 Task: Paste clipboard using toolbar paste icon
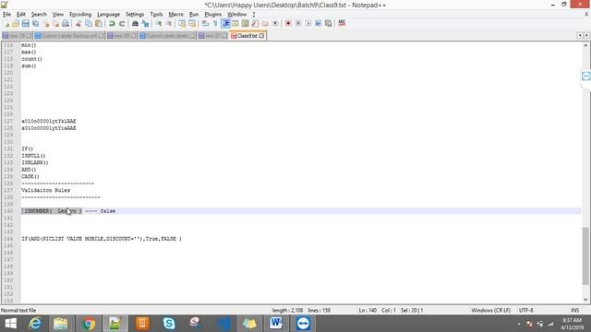pos(99,23)
